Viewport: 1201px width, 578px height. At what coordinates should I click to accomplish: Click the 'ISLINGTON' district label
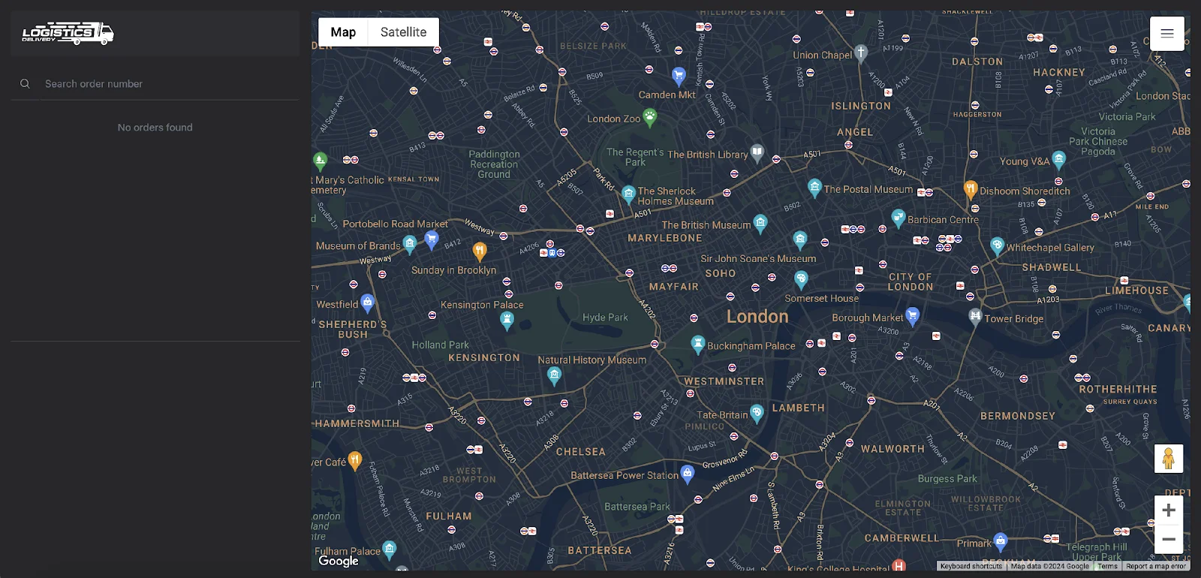[x=861, y=106]
